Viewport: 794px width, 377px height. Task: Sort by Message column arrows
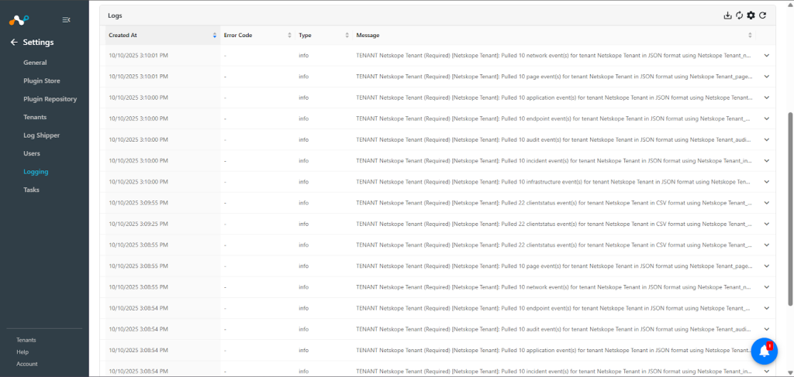pyautogui.click(x=750, y=36)
